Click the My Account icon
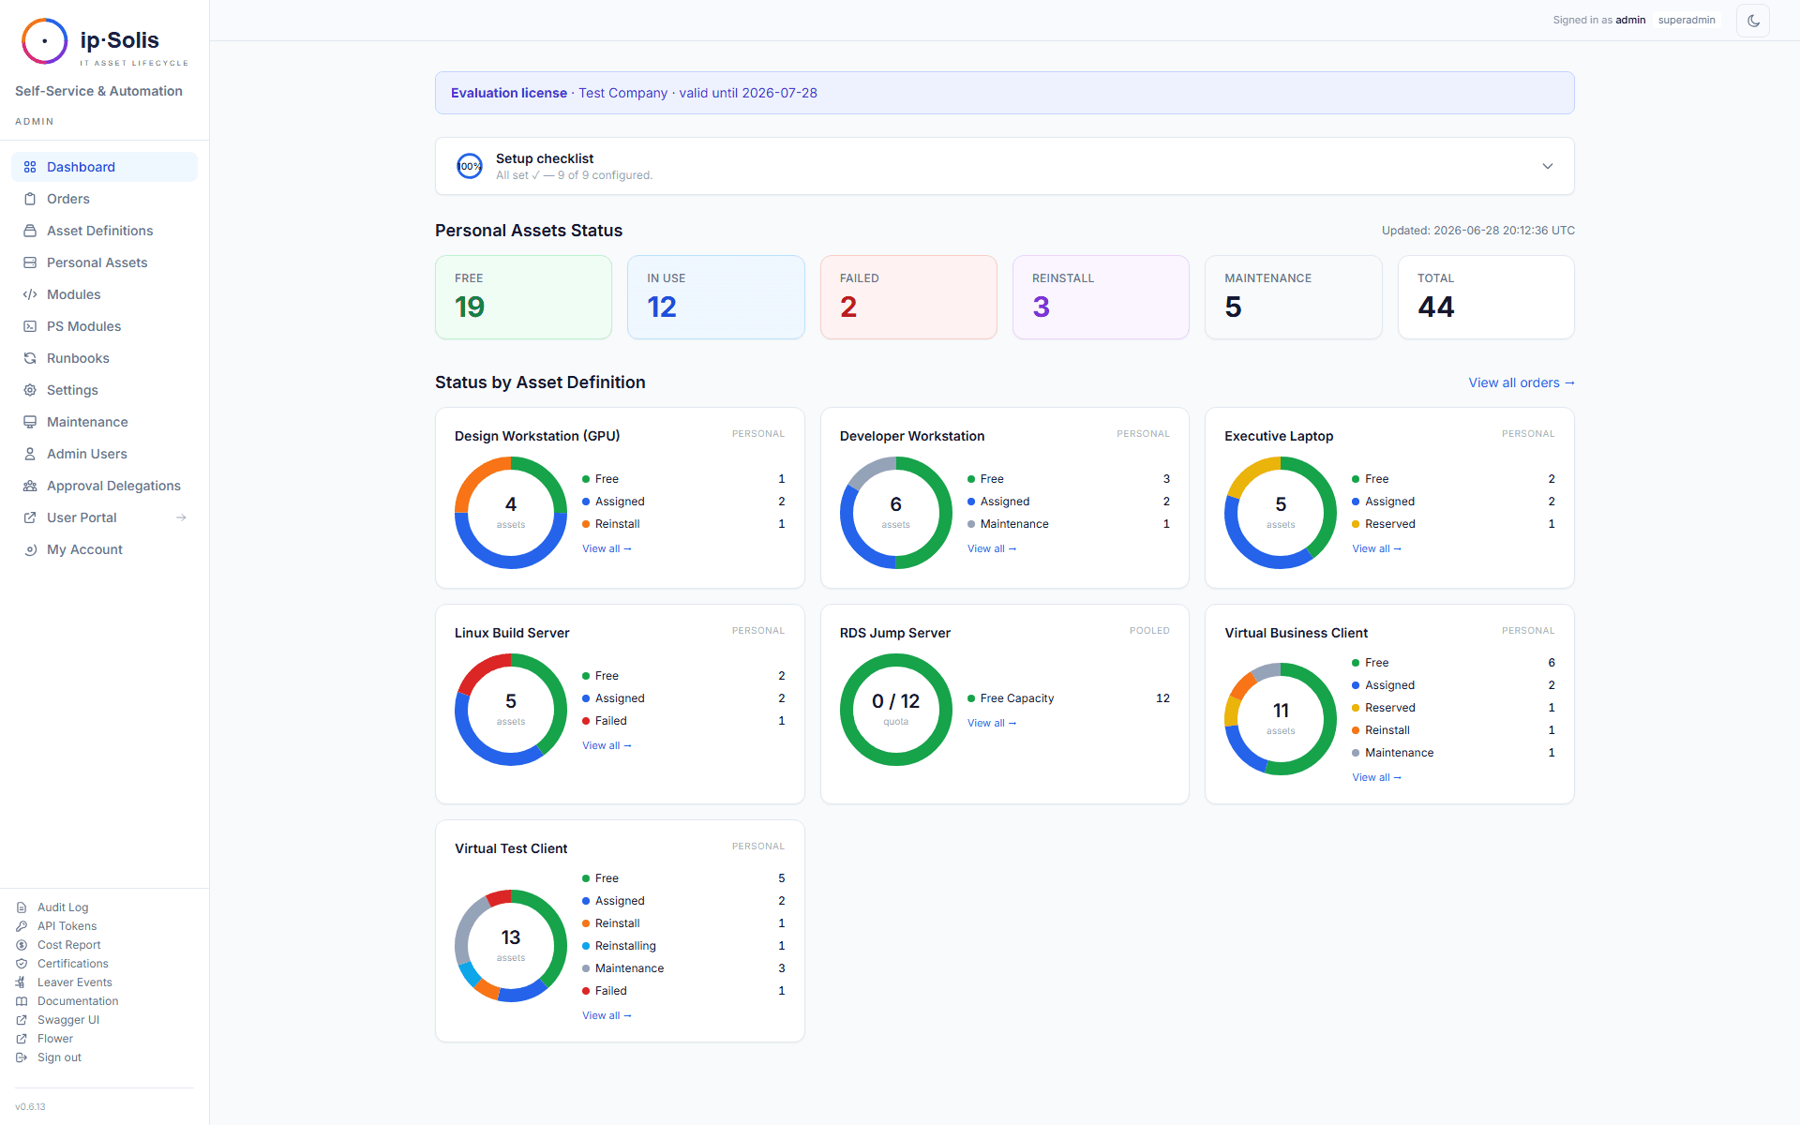The width and height of the screenshot is (1800, 1125). (30, 549)
